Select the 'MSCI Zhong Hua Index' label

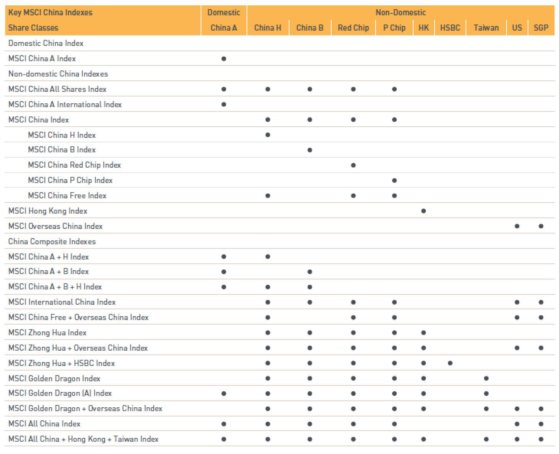[x=47, y=333]
